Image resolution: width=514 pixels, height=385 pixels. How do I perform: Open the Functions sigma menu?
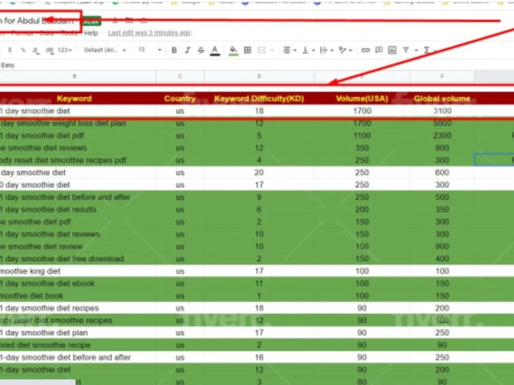pos(427,50)
